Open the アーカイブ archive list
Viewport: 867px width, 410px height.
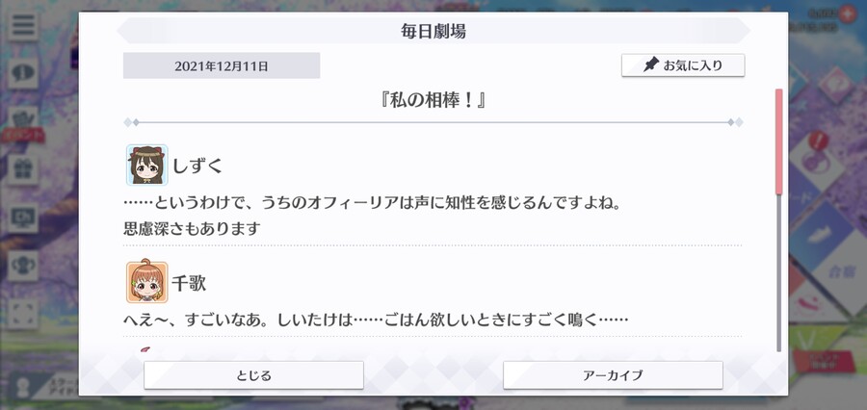(613, 375)
